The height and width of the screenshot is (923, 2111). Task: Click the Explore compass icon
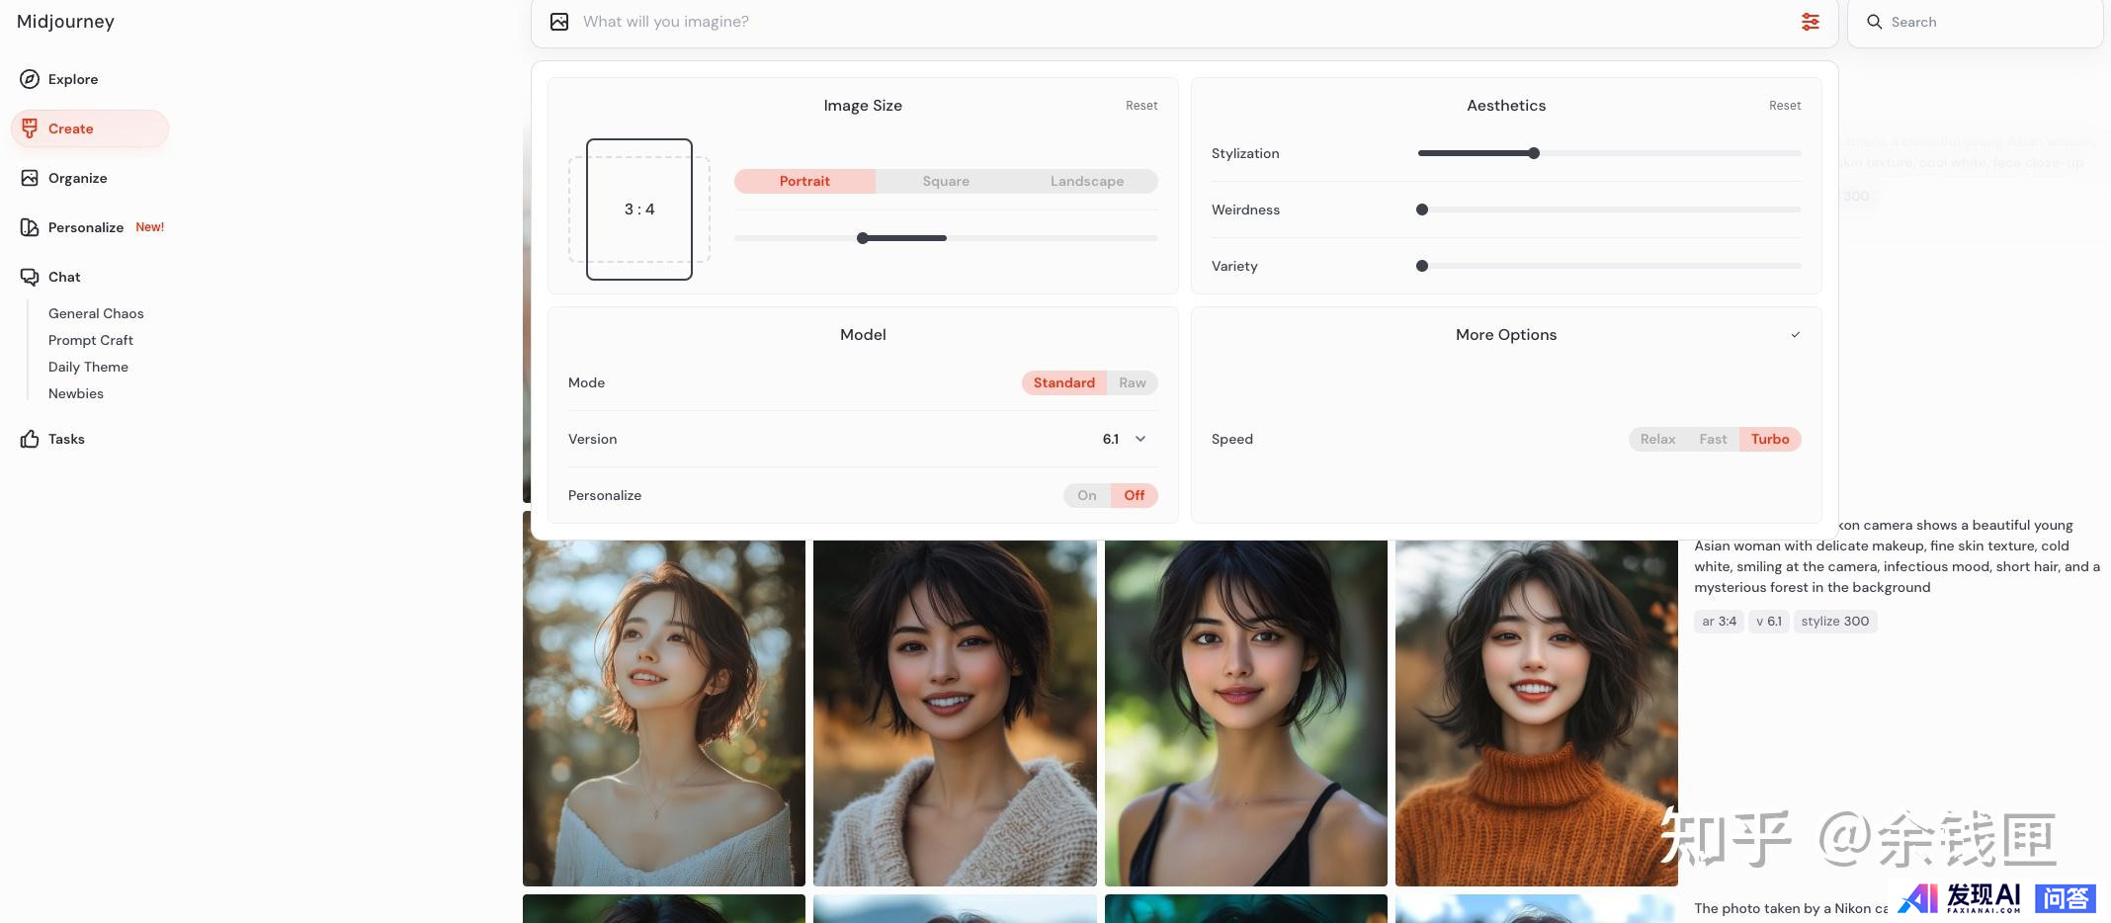(30, 79)
